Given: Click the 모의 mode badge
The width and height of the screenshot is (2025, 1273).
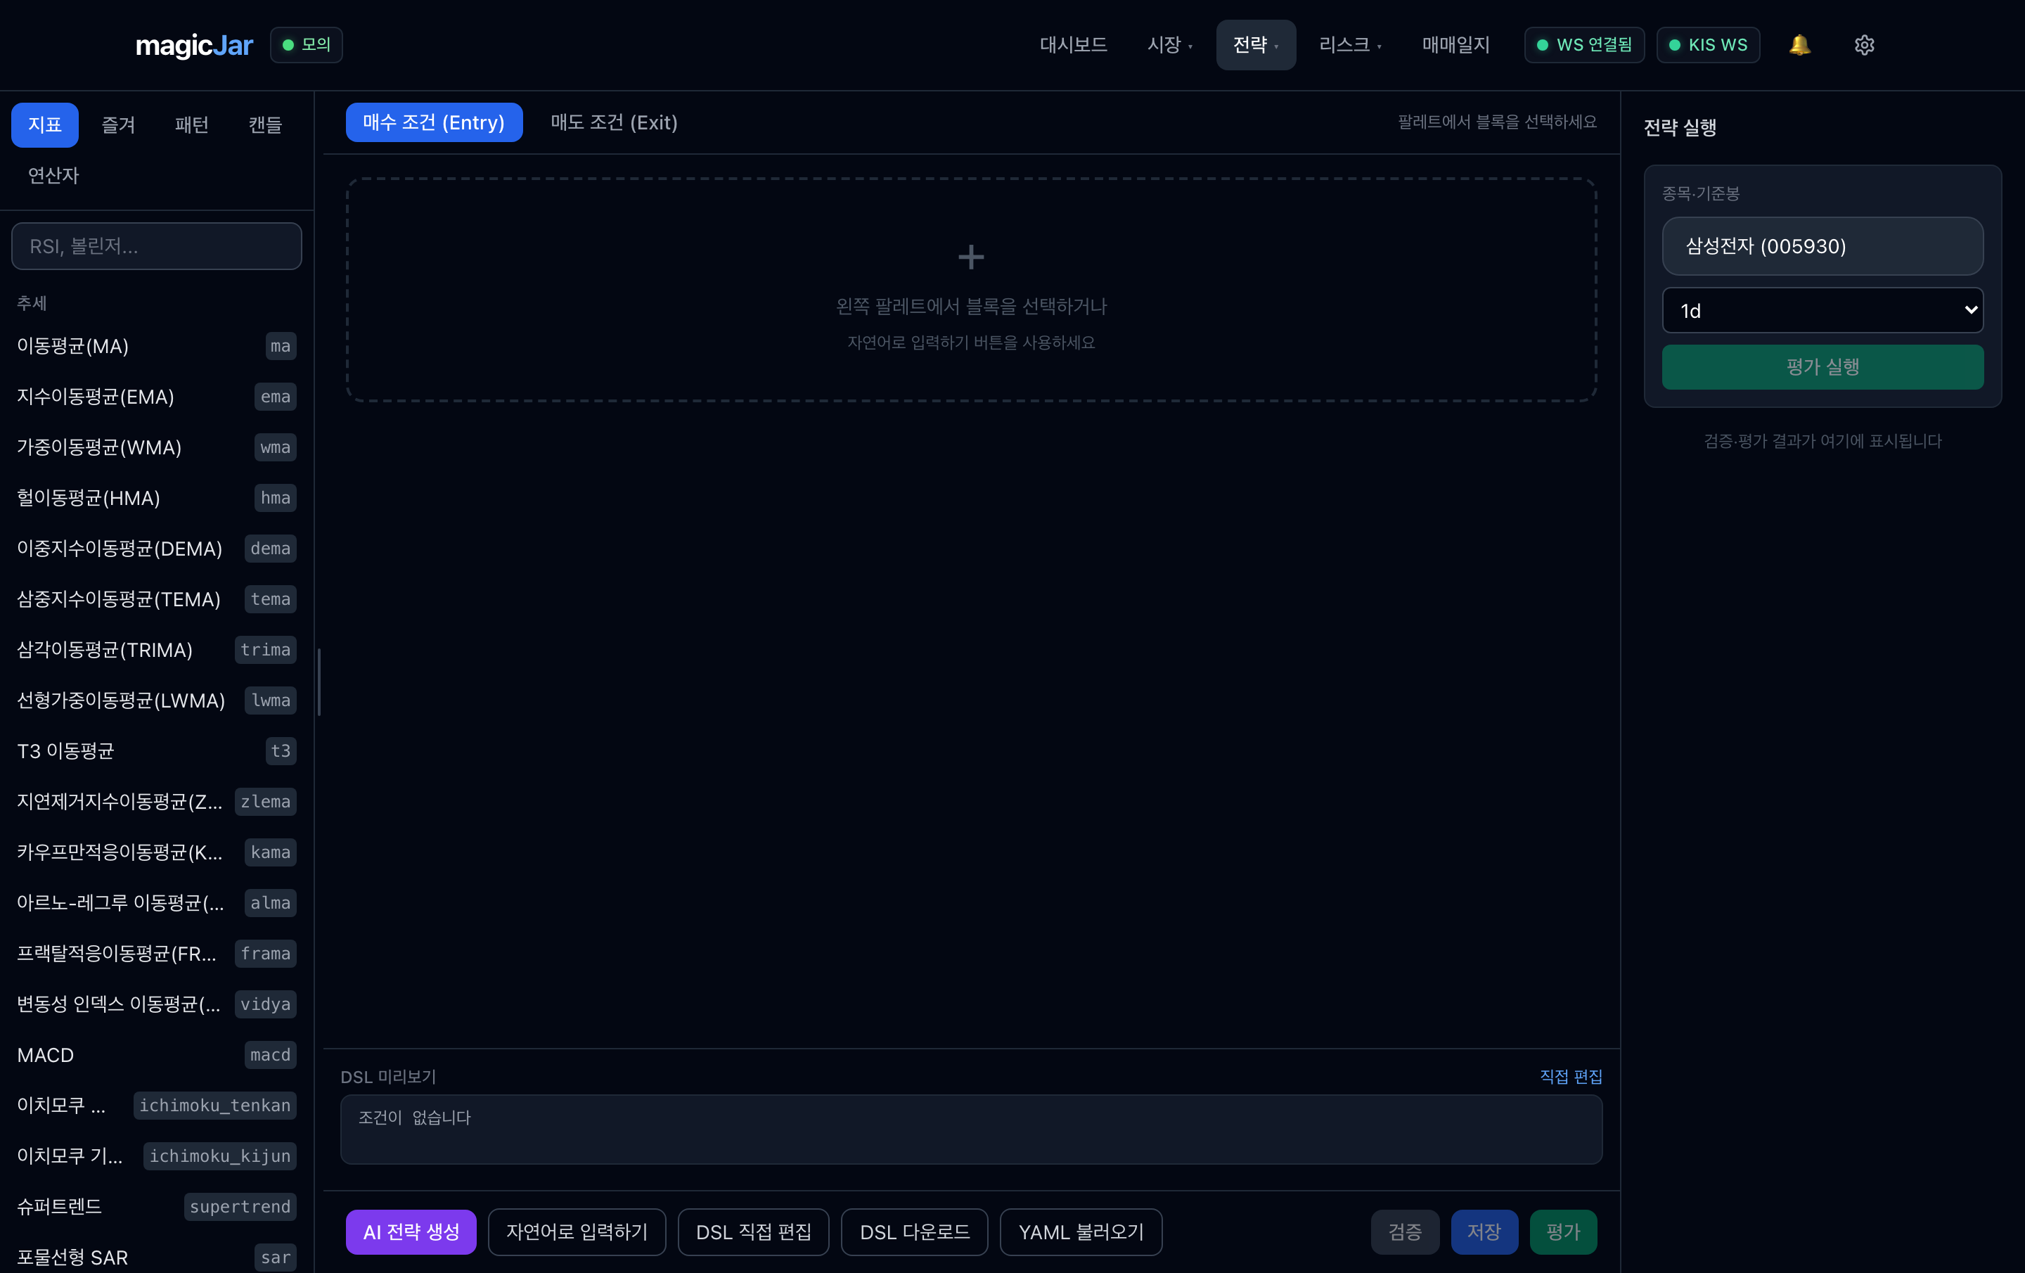Looking at the screenshot, I should pyautogui.click(x=306, y=44).
